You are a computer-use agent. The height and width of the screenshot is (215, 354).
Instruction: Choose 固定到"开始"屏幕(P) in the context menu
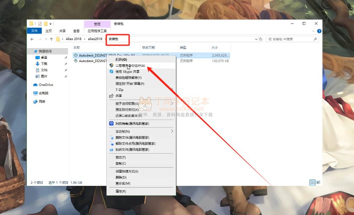(141, 84)
